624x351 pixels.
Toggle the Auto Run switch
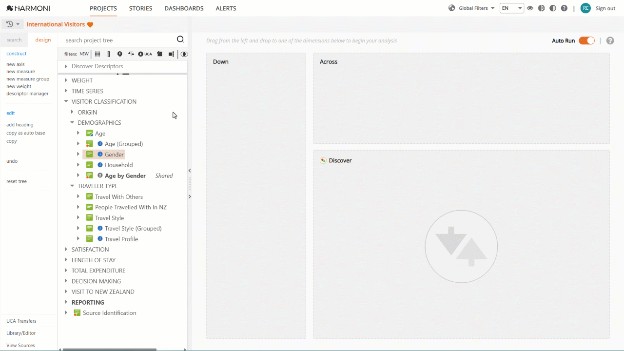coord(586,40)
